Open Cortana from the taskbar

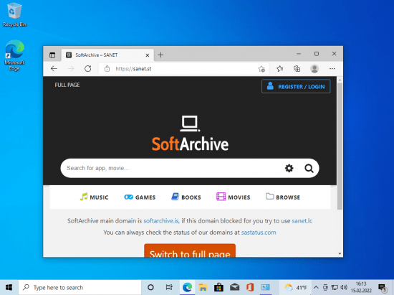tap(150, 287)
